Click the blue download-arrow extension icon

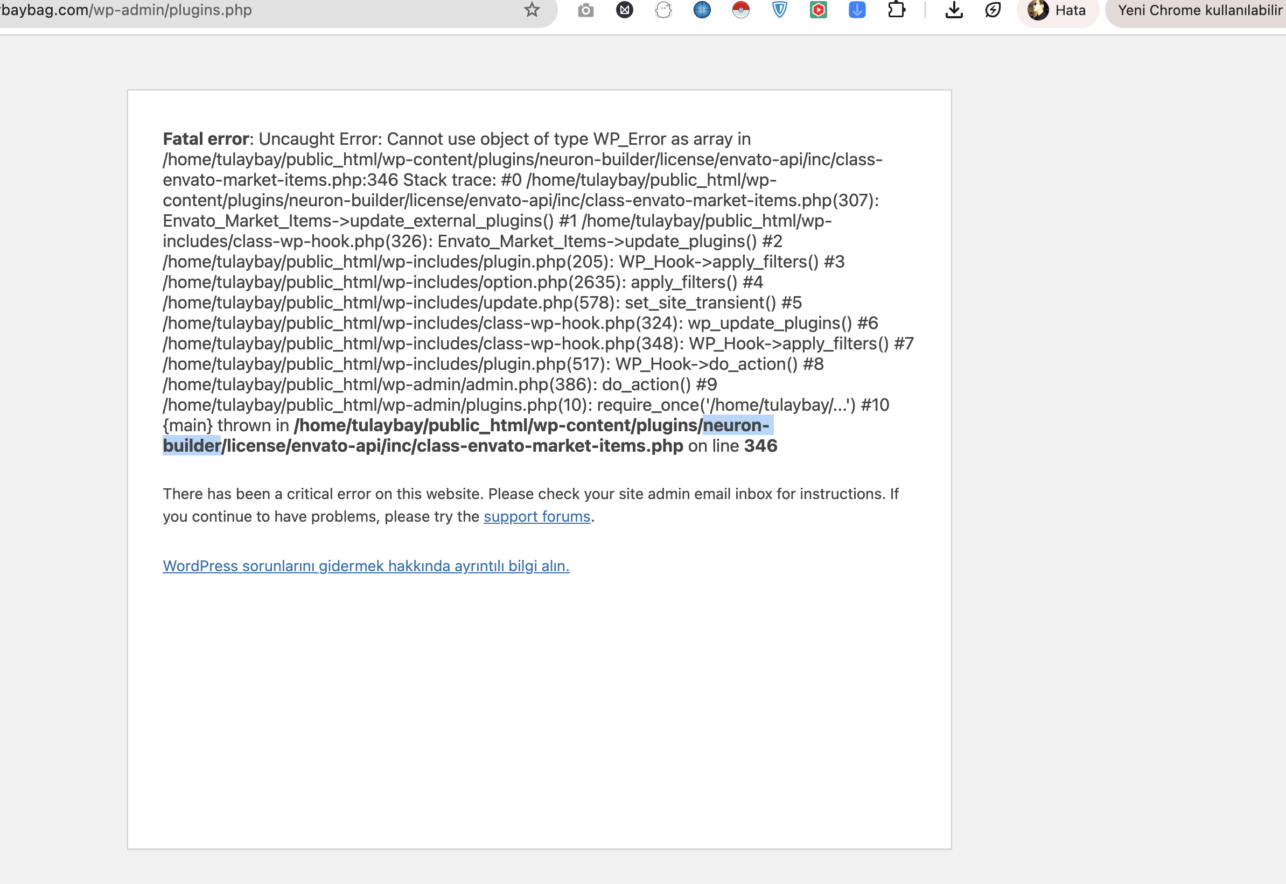(857, 10)
